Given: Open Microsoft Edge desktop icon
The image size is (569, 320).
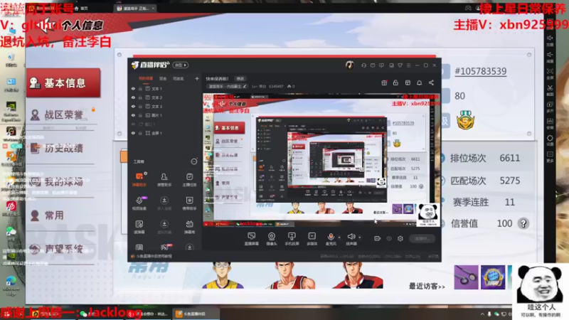Looking at the screenshot, I should tap(11, 285).
